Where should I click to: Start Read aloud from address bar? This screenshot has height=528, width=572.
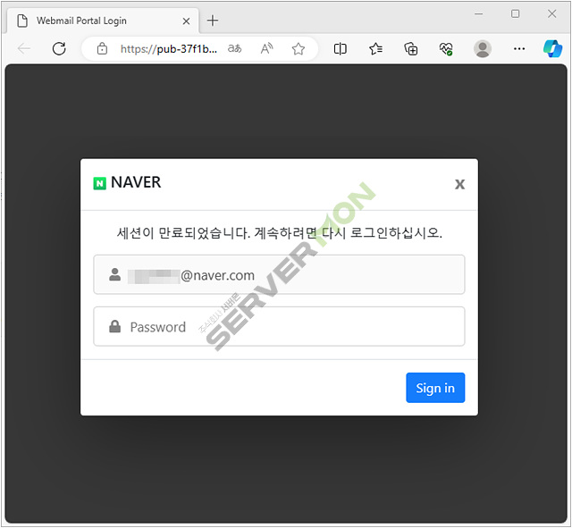(267, 48)
